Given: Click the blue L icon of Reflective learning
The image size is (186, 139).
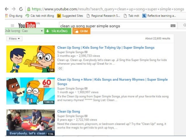Looking at the screenshot, I should click(x=144, y=16).
